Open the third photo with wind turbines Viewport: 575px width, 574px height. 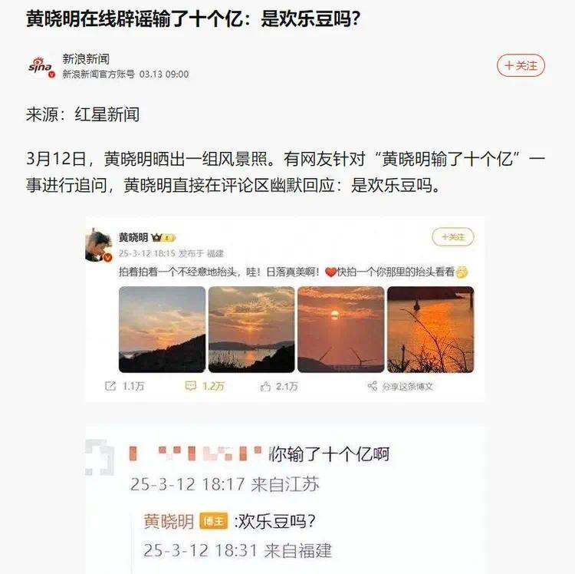coord(340,329)
